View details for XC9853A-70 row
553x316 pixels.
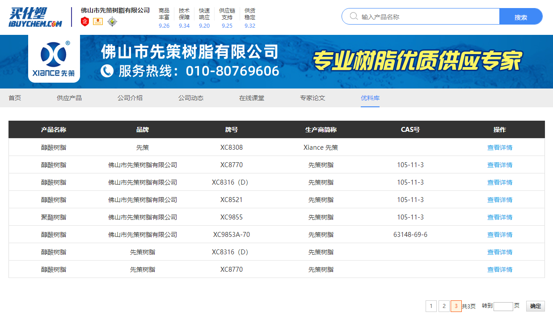coord(500,235)
